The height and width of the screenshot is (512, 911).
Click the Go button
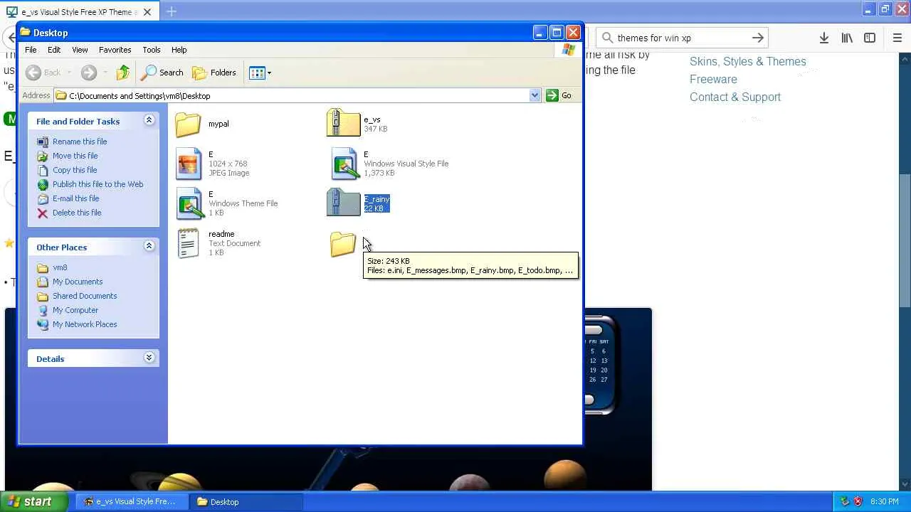[x=559, y=95]
